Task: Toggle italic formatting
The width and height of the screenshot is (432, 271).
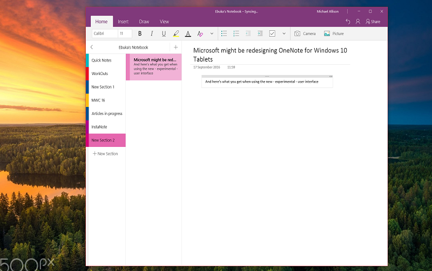Action: coord(152,33)
